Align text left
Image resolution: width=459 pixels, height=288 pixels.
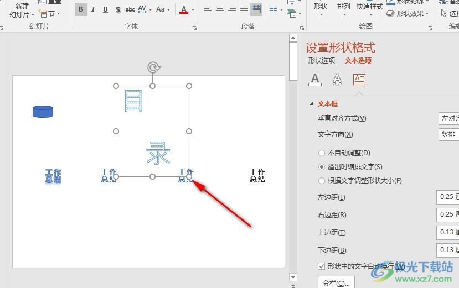207,9
